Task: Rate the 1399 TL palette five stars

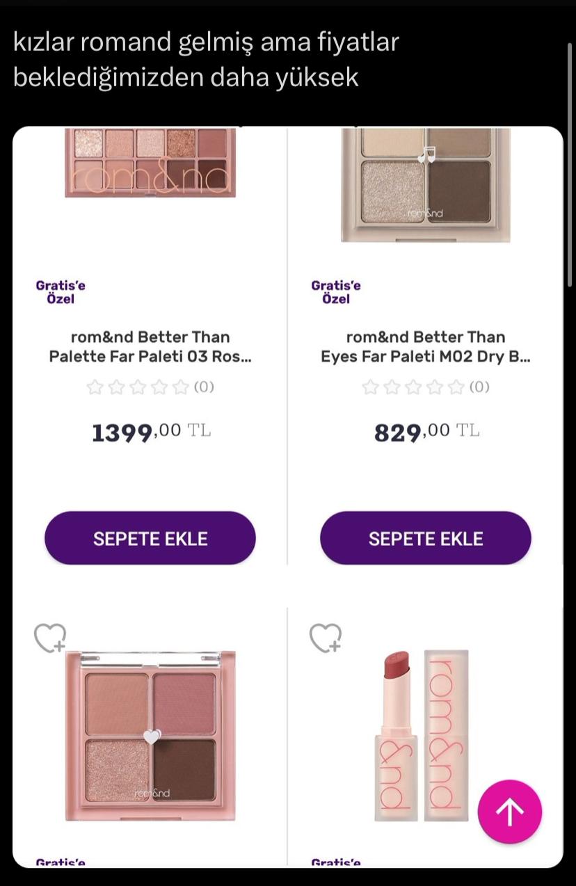Action: click(x=181, y=387)
